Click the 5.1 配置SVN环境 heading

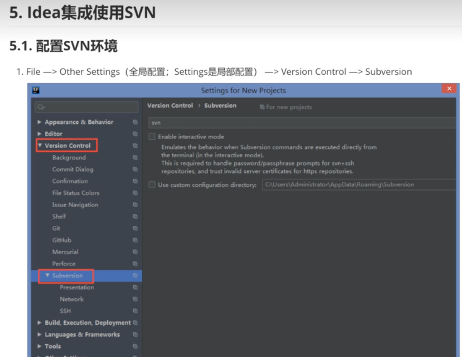click(x=63, y=46)
